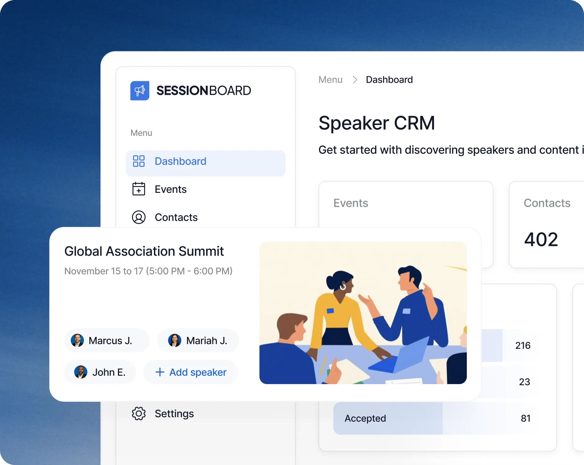Click the Contacts card showing 402
Screen dimensions: 584x465
coord(546,223)
